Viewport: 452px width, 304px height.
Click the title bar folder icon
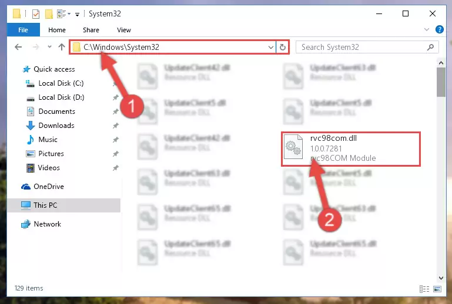(17, 13)
